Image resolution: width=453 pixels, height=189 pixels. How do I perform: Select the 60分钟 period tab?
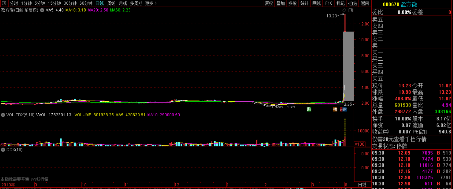point(86,4)
